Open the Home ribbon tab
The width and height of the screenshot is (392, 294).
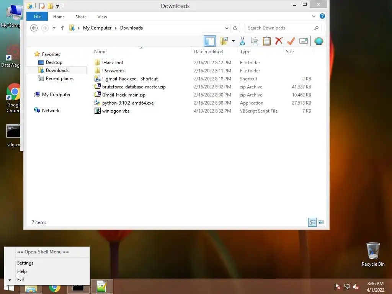[59, 17]
